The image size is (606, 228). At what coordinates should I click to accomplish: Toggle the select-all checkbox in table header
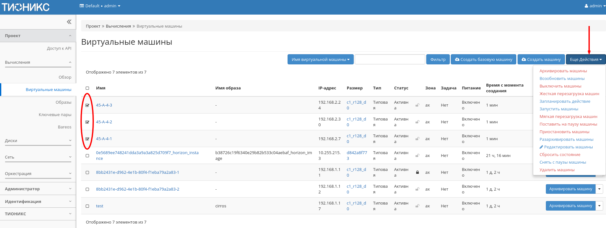pyautogui.click(x=87, y=88)
